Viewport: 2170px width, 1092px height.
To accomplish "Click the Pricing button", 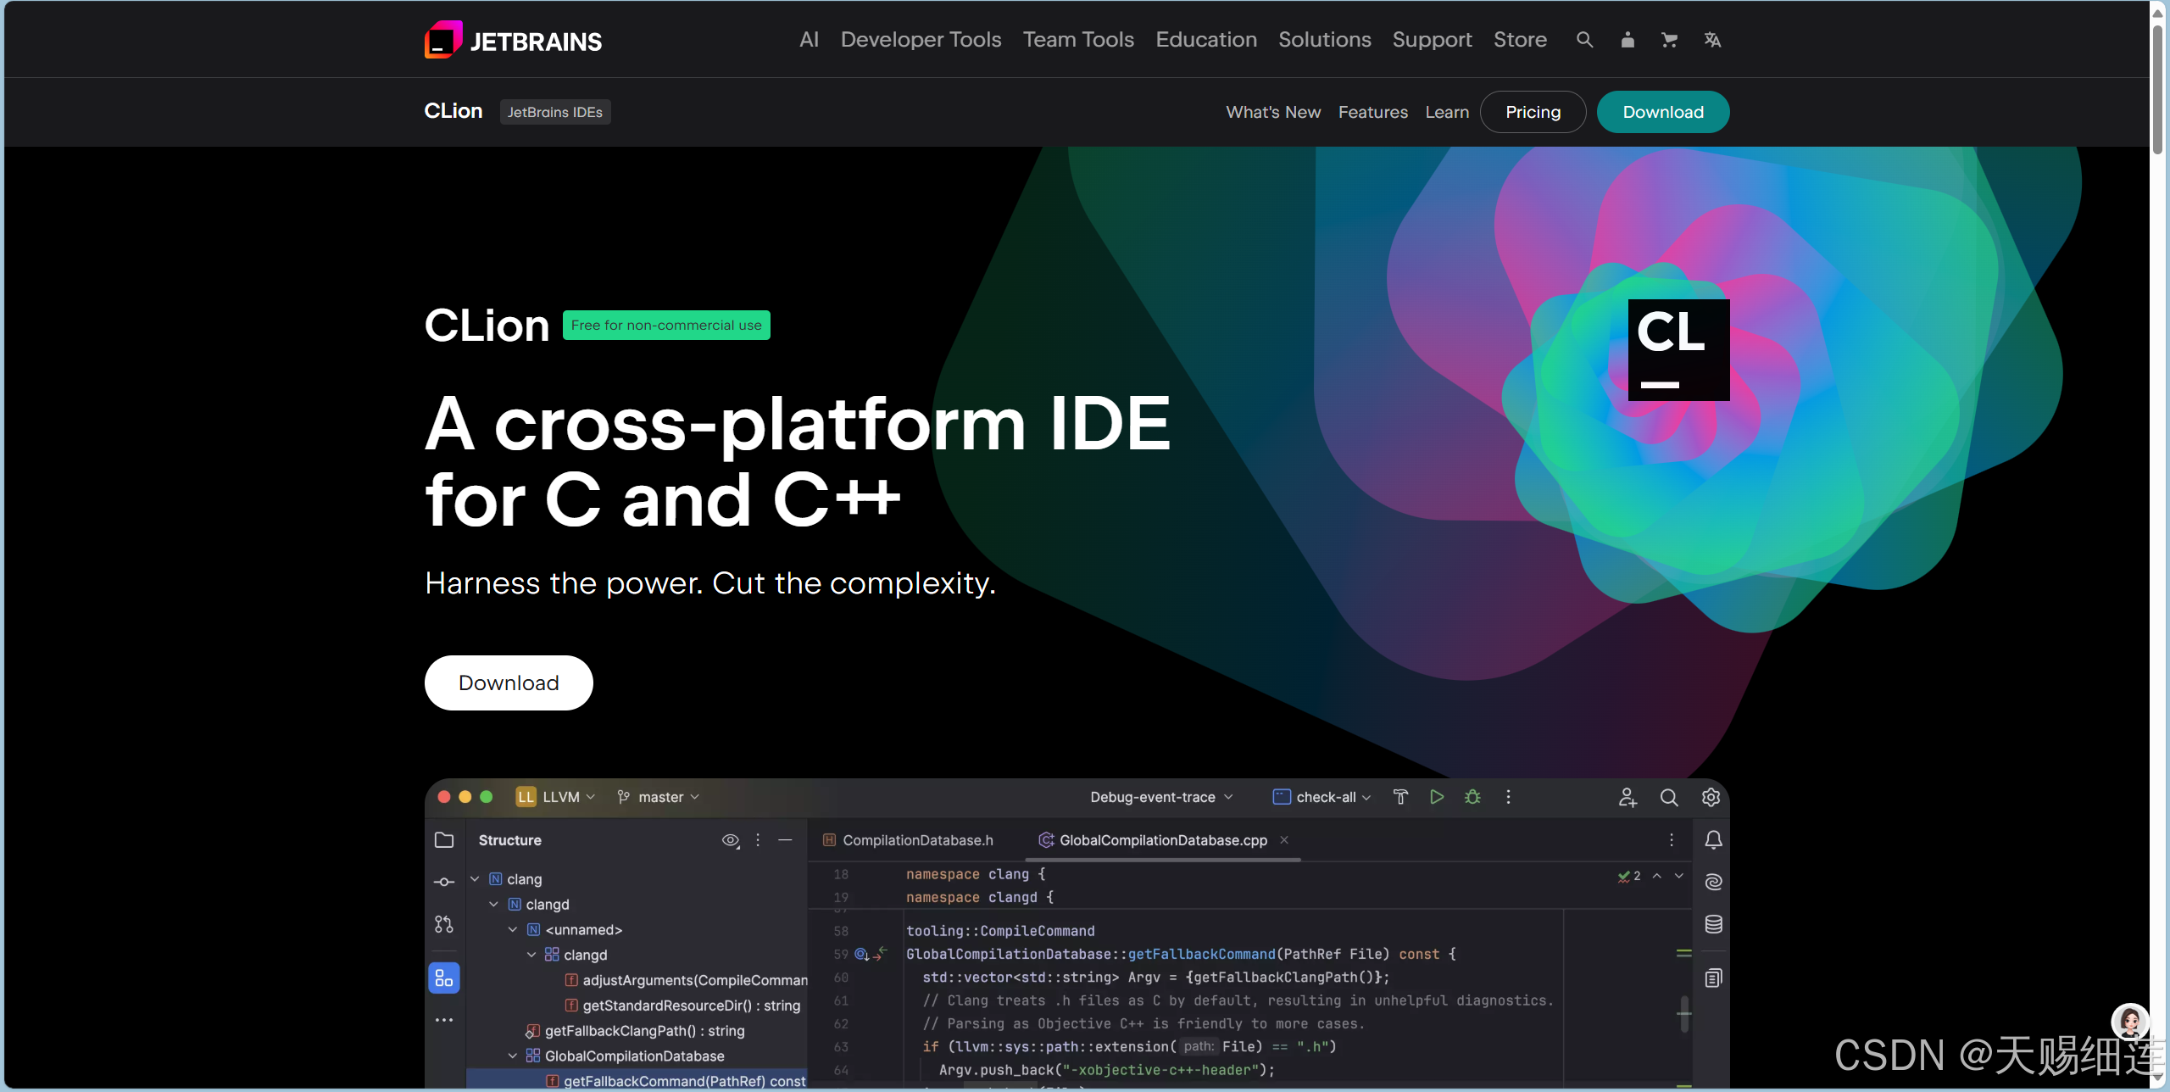I will 1532,112.
